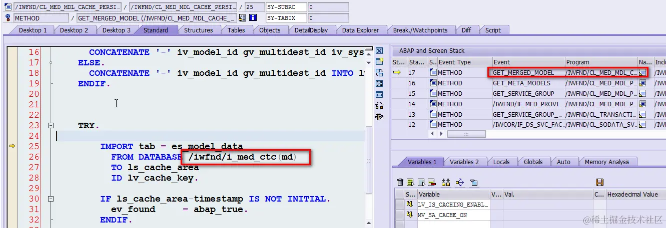Click the first green list icon in the variables toolbar
This screenshot has height=228, width=666.
coord(410,183)
